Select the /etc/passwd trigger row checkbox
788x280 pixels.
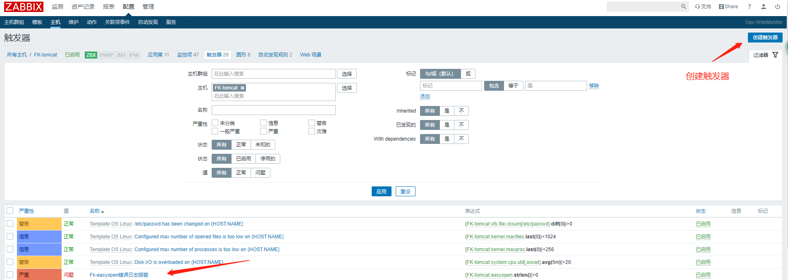[x=10, y=224]
